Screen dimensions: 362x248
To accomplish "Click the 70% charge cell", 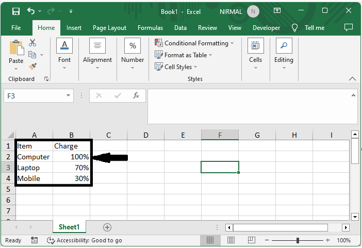I will 71,168.
